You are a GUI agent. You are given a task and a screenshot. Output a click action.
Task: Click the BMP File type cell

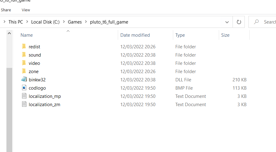tap(184, 88)
